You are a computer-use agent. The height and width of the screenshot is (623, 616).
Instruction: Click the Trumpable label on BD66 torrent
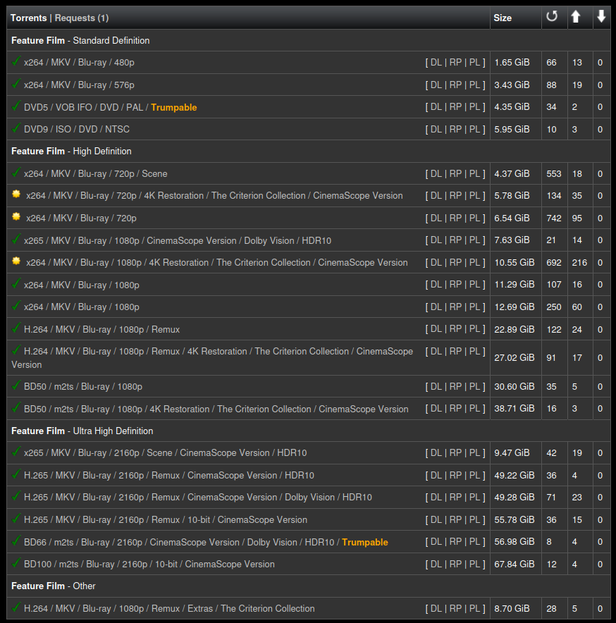tap(365, 543)
